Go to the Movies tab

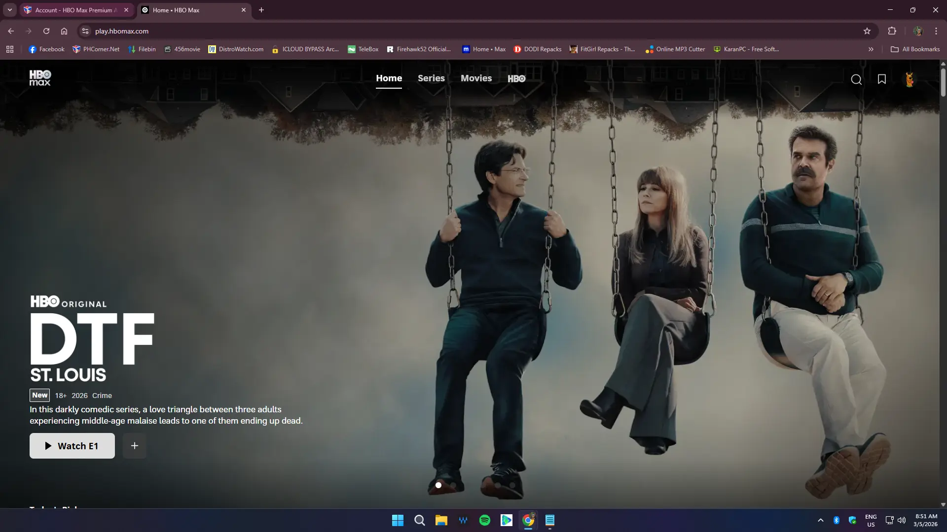tap(476, 78)
